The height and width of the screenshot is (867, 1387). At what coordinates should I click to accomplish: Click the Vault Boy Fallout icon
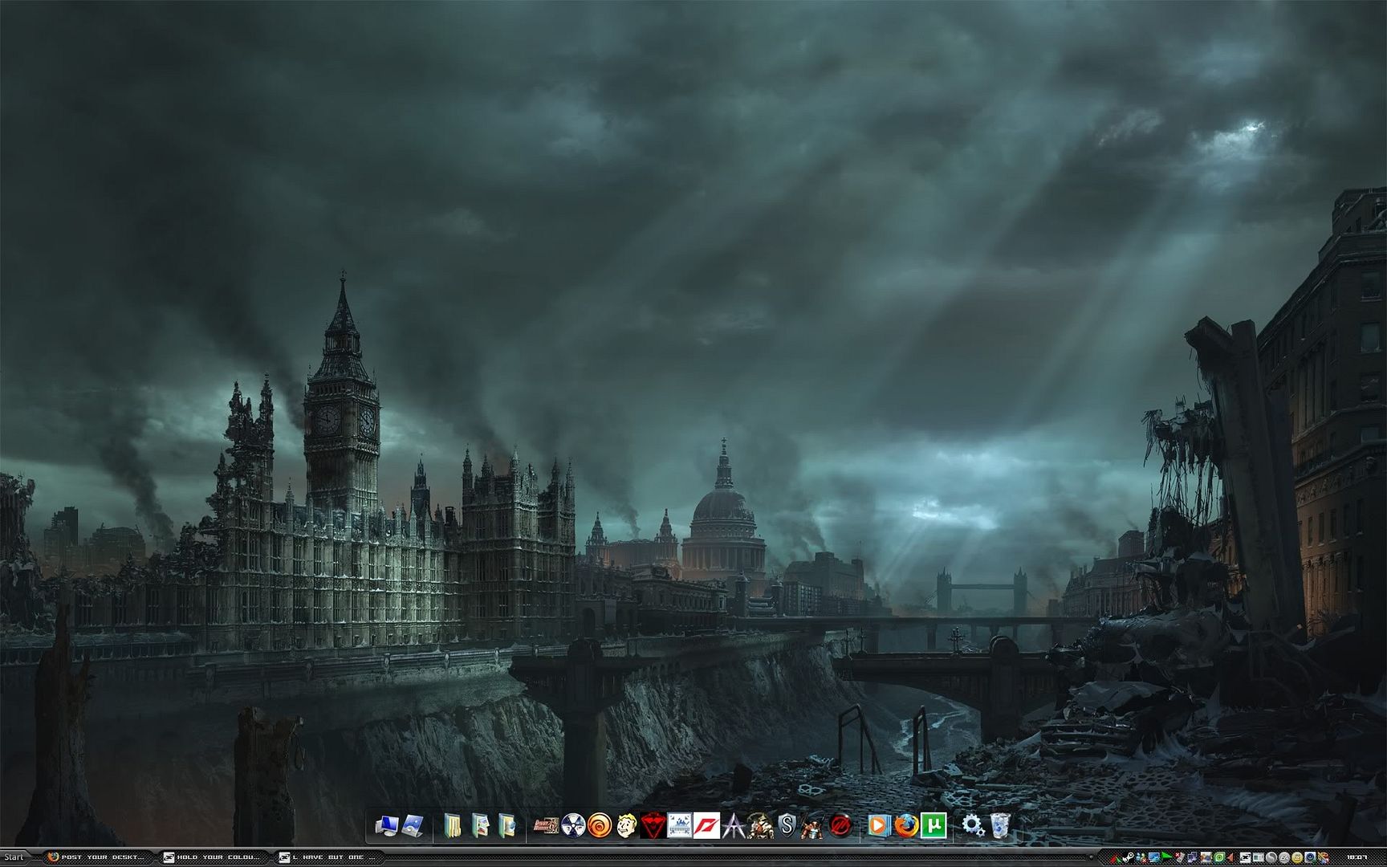click(626, 825)
